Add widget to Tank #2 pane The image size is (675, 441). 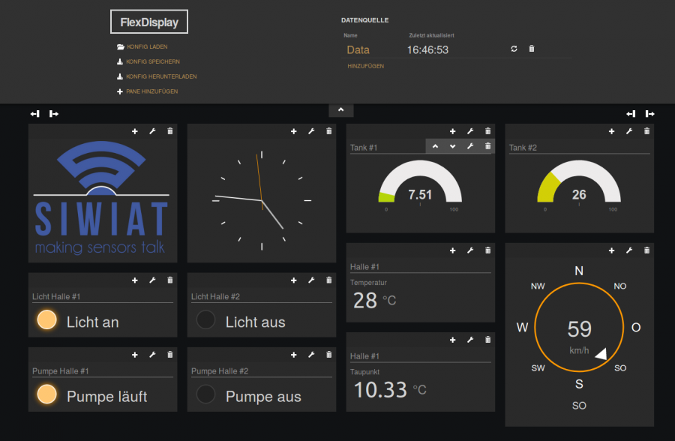coord(611,131)
